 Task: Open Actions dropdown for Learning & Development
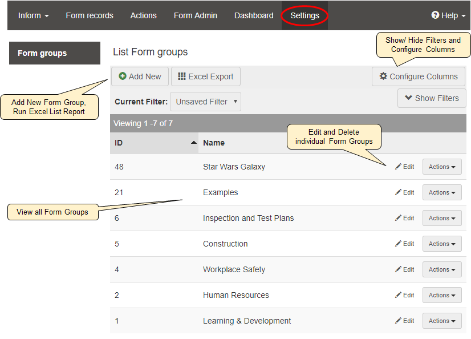[x=442, y=321]
